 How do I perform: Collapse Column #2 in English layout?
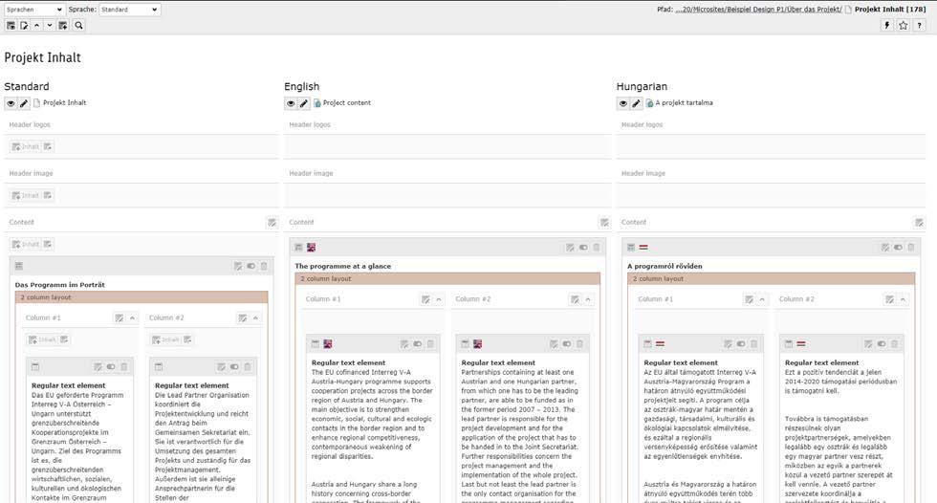[588, 299]
